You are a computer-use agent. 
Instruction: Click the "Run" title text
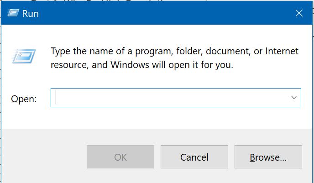[30, 14]
